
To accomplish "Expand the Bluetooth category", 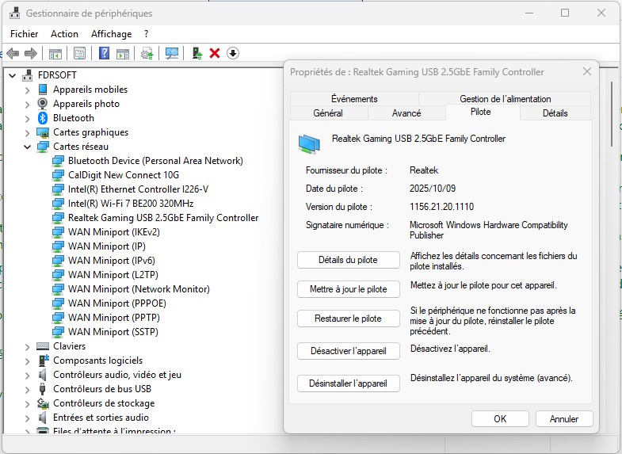I will click(x=27, y=118).
